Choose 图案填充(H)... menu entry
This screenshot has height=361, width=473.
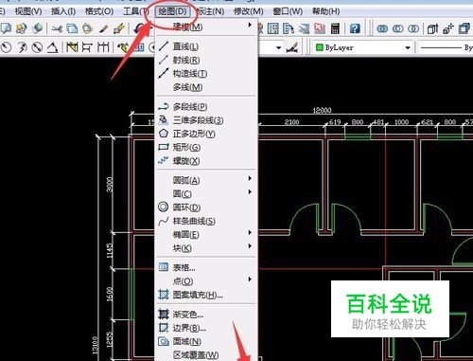click(206, 295)
